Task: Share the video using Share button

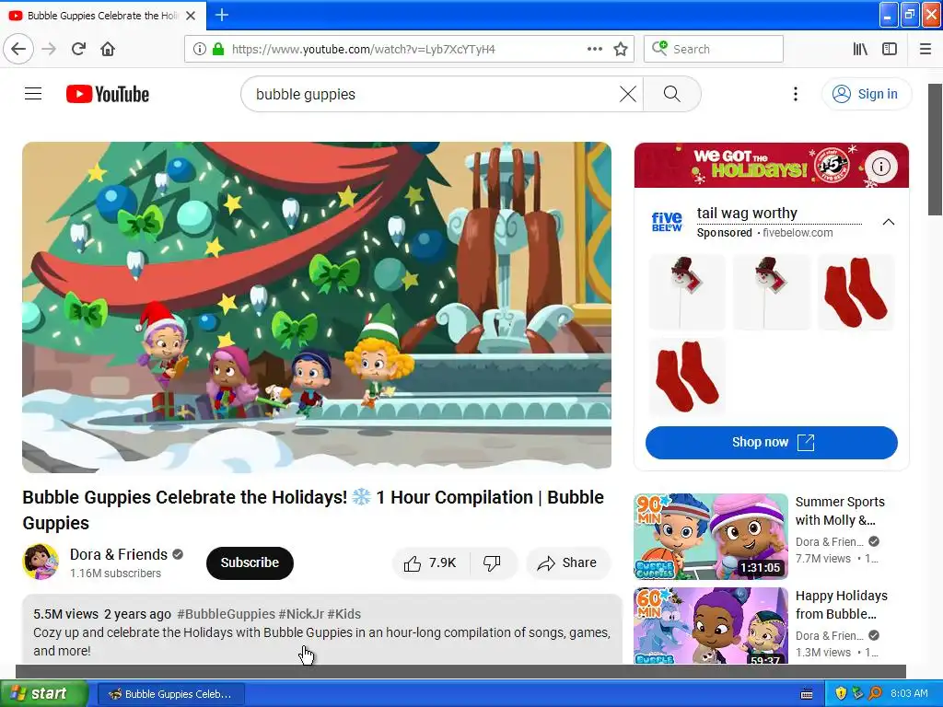Action: 568,562
